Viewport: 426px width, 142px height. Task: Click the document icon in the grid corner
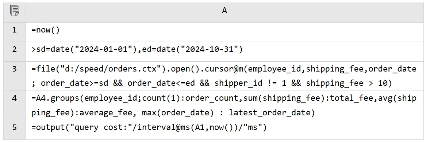tap(15, 11)
